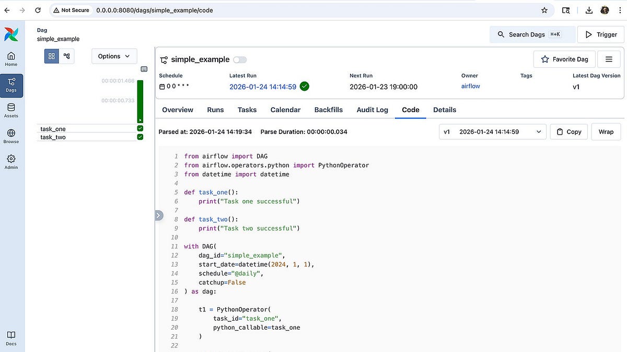The image size is (627, 352).
Task: Reload the browser page
Action: pos(38,10)
